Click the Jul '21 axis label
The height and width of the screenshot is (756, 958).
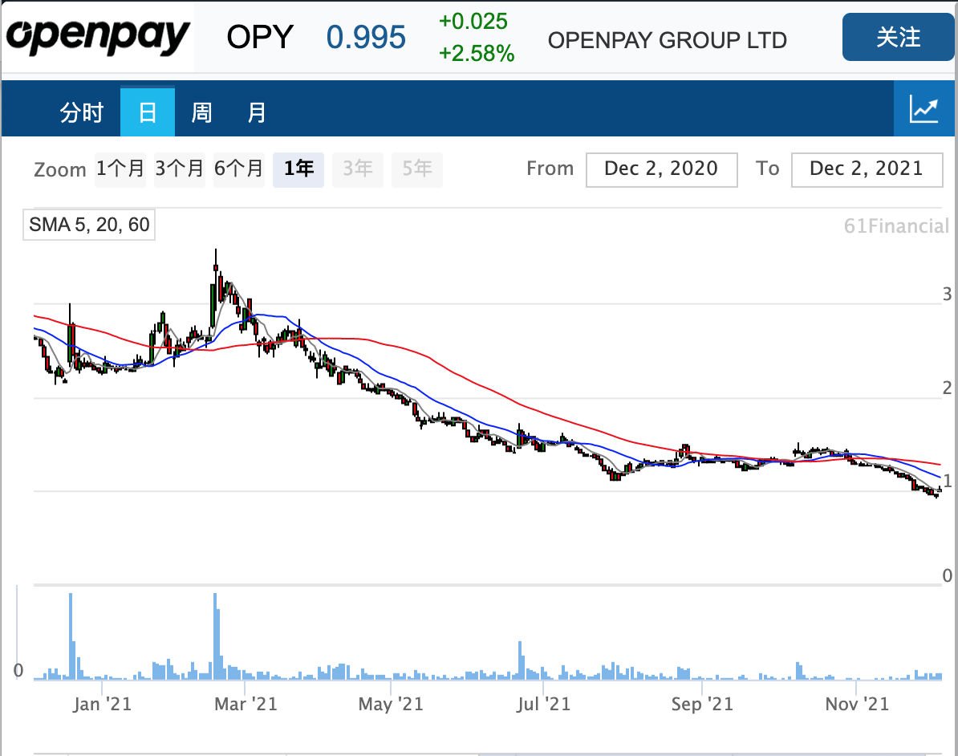tap(543, 704)
